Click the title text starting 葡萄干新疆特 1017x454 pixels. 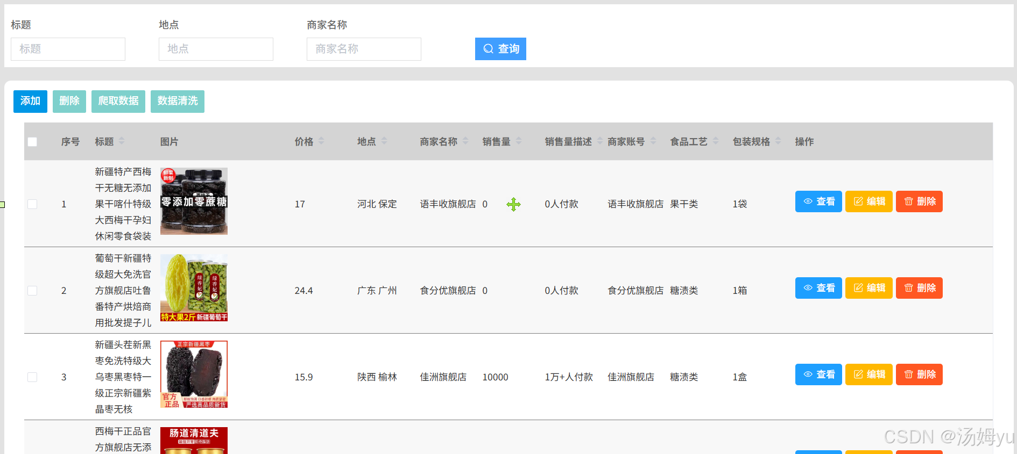tap(123, 291)
